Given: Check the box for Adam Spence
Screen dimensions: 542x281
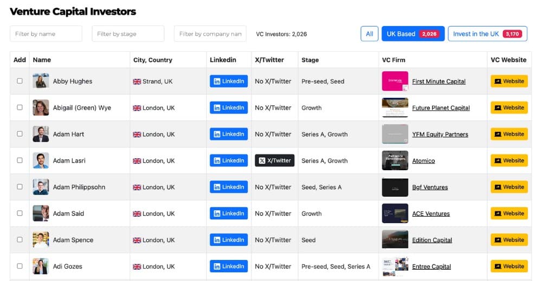Looking at the screenshot, I should pyautogui.click(x=20, y=240).
